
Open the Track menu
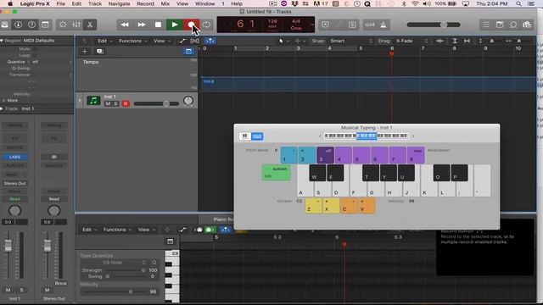tap(94, 3)
